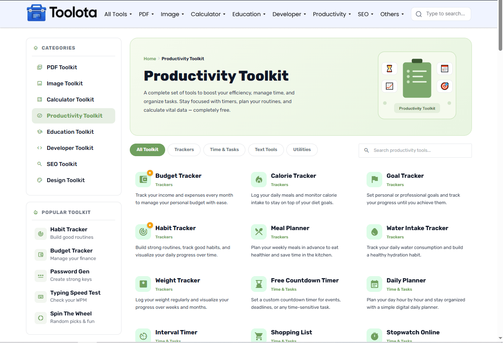Click the Daily Planner calendar icon
This screenshot has height=343, width=503.
point(374,284)
